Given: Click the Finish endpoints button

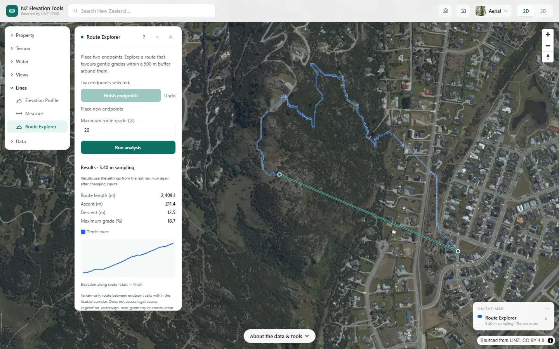Looking at the screenshot, I should tap(121, 95).
